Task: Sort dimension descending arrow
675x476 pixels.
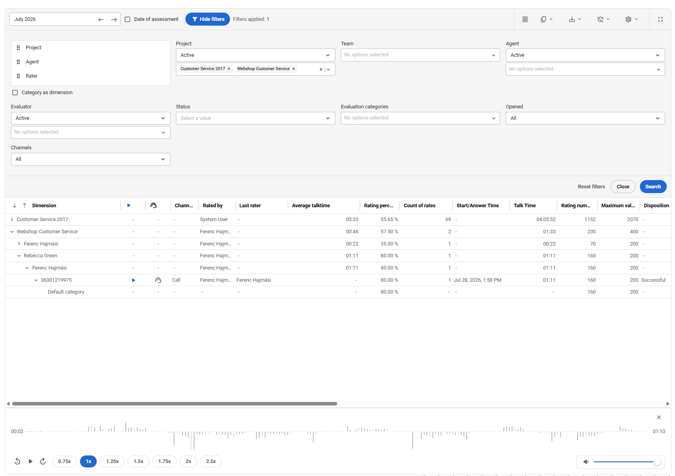Action: point(15,206)
